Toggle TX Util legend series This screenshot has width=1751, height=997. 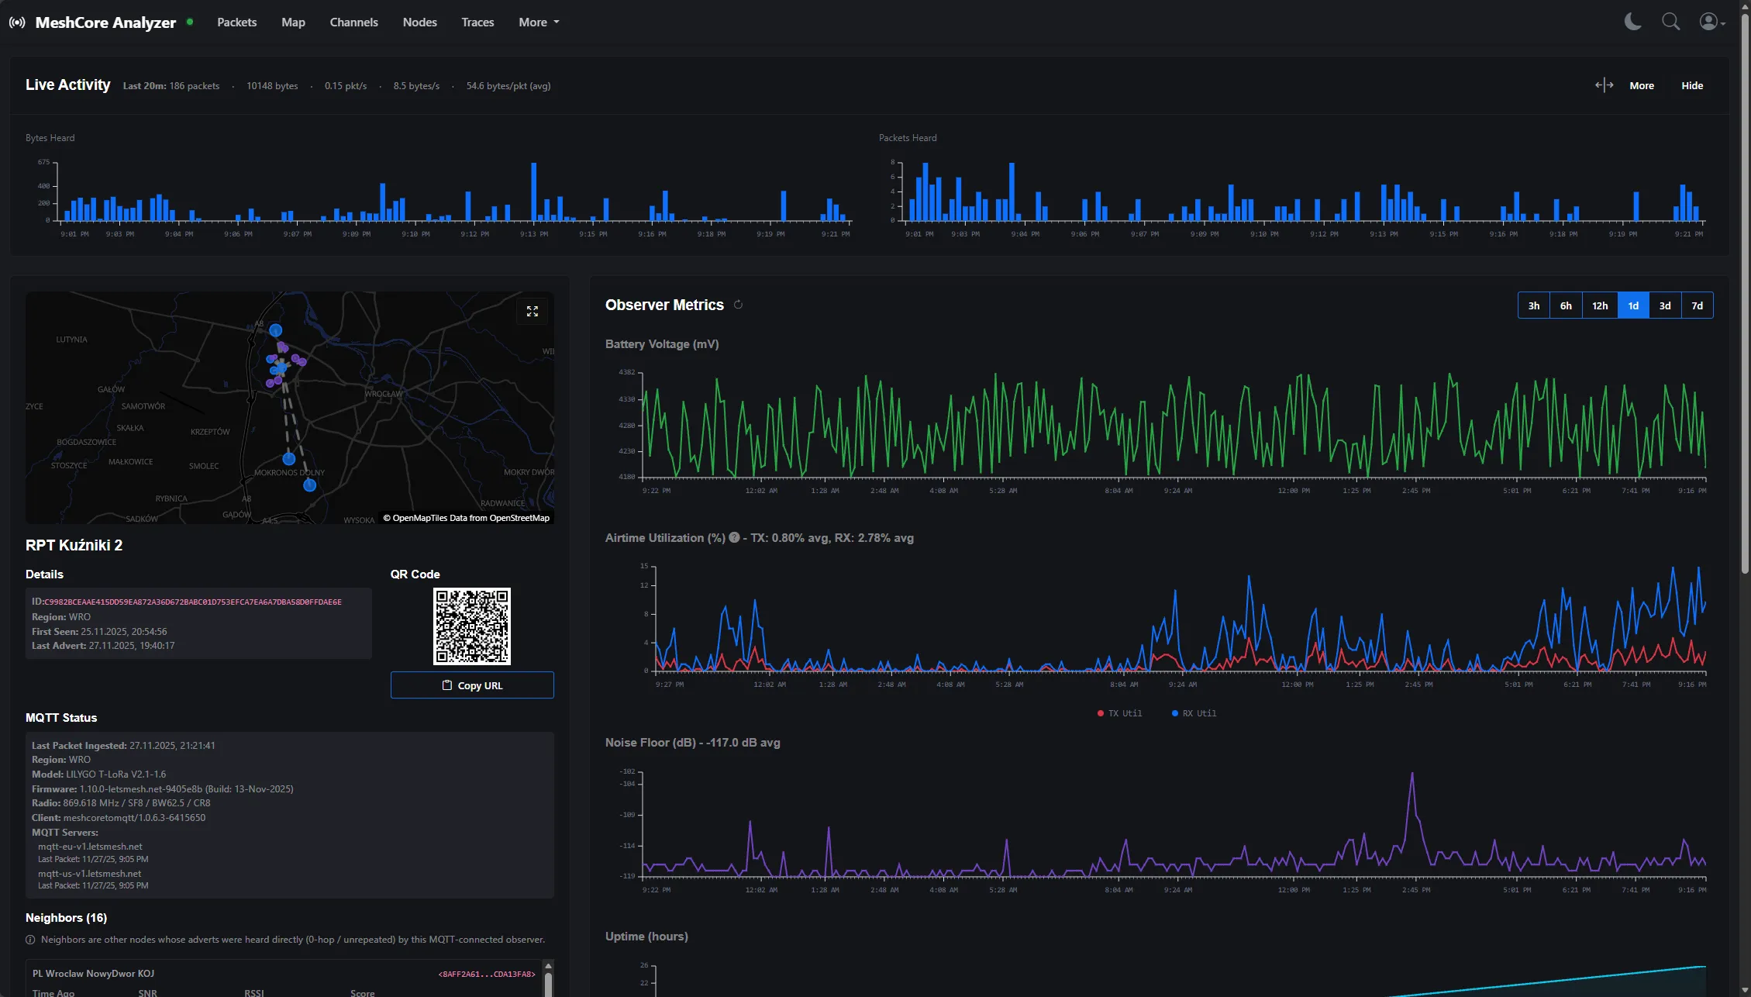point(1120,713)
